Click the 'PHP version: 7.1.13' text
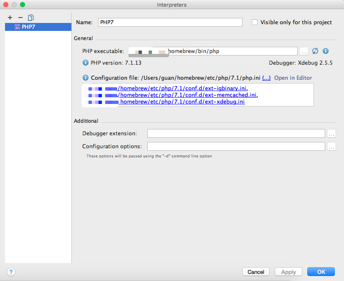This screenshot has height=281, width=344. 116,63
